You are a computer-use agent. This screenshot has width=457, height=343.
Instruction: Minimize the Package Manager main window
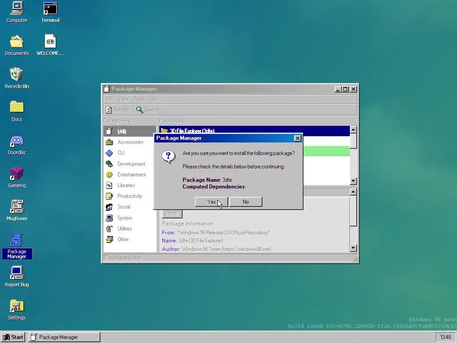[x=338, y=89]
